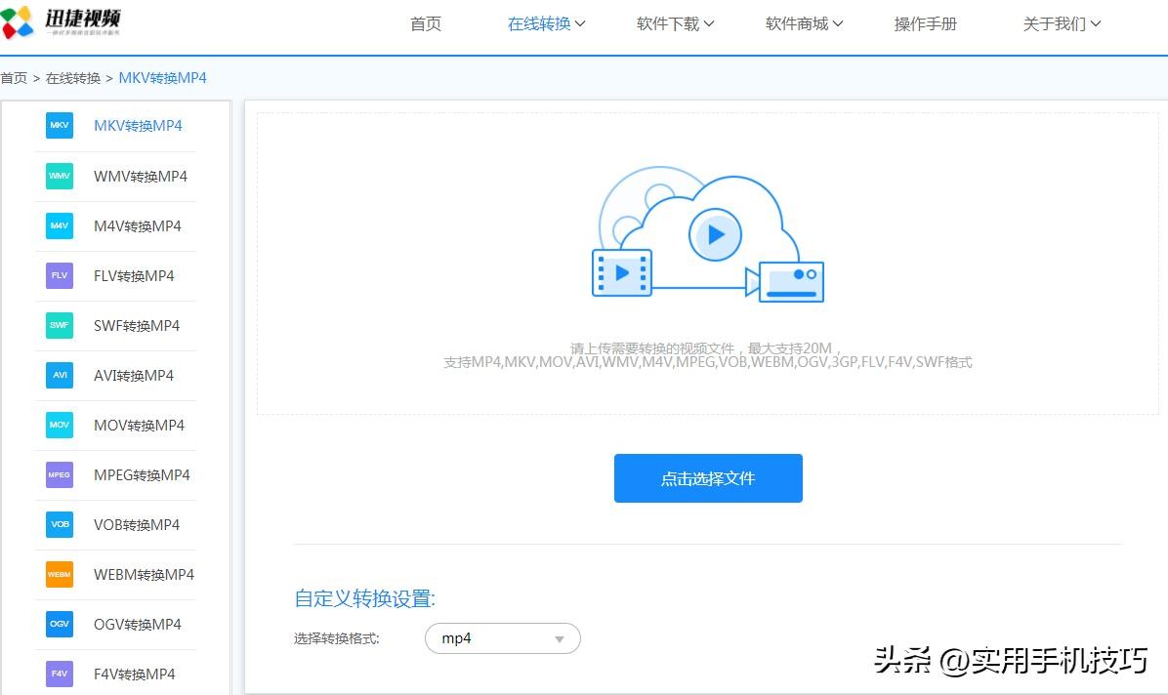Click the OGV format icon

click(x=60, y=625)
